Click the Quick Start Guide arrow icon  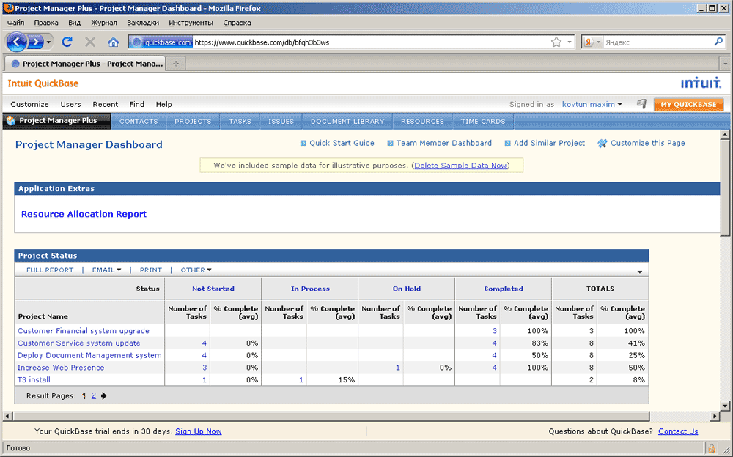click(303, 144)
